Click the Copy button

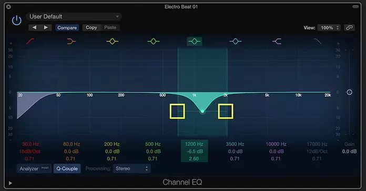(x=91, y=27)
